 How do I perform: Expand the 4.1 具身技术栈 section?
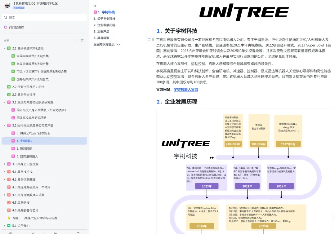tap(4, 172)
